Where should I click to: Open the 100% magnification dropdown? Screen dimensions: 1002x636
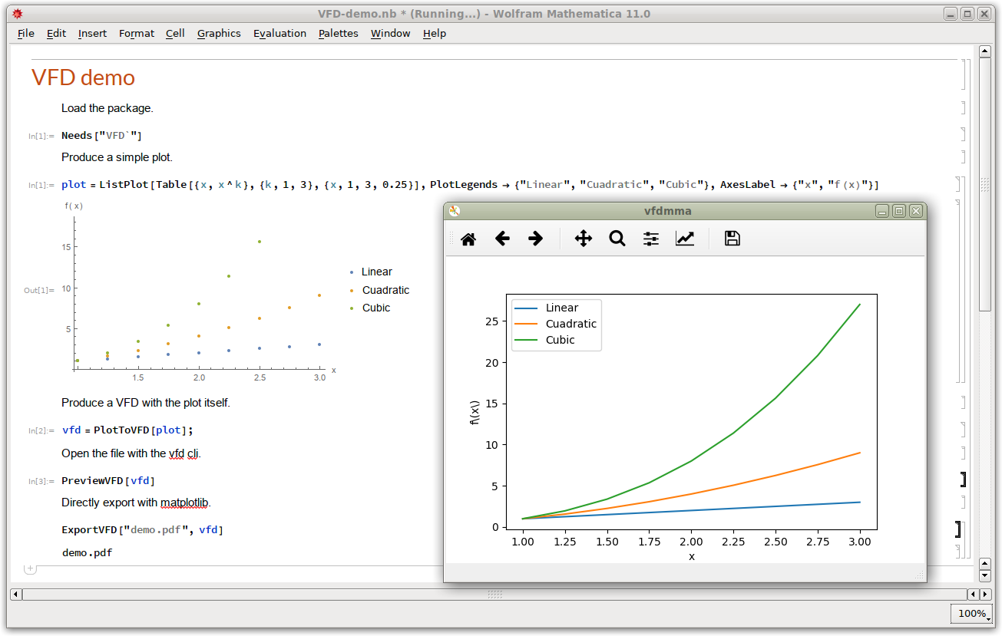tap(971, 614)
